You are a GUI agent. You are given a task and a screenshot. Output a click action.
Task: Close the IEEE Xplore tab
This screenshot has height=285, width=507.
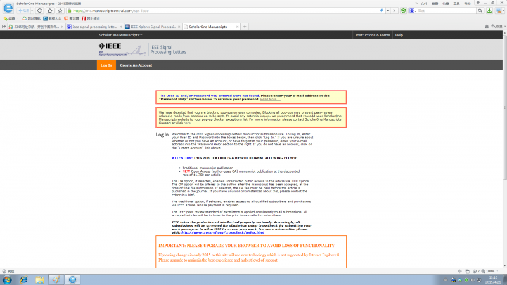pyautogui.click(x=179, y=27)
